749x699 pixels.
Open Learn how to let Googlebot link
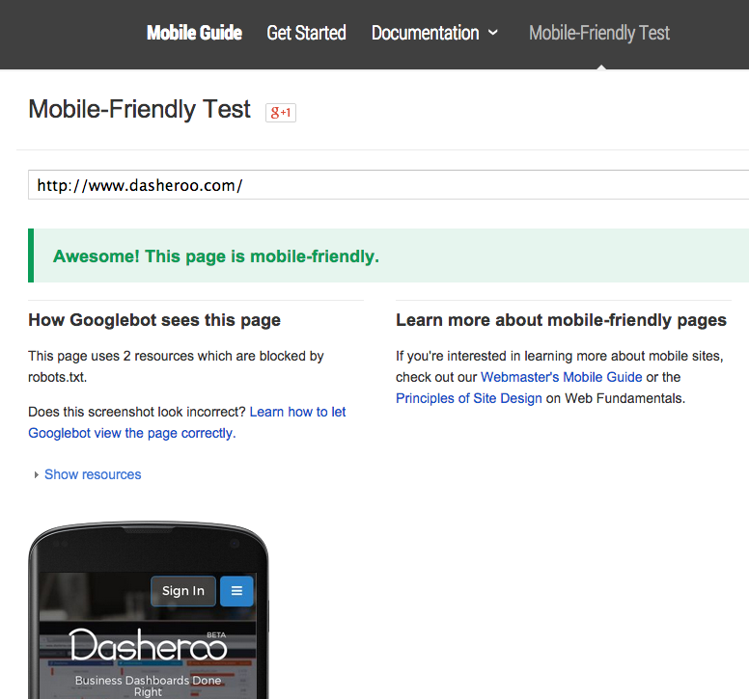[x=297, y=412]
